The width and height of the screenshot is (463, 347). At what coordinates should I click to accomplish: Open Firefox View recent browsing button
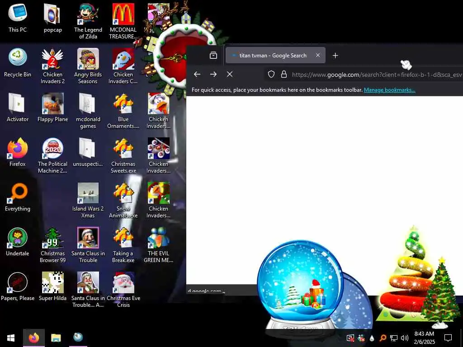click(x=213, y=55)
